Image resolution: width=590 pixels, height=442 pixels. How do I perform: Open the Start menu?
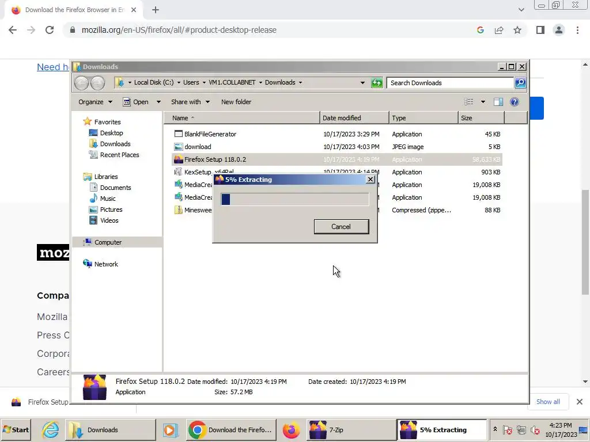pos(16,430)
